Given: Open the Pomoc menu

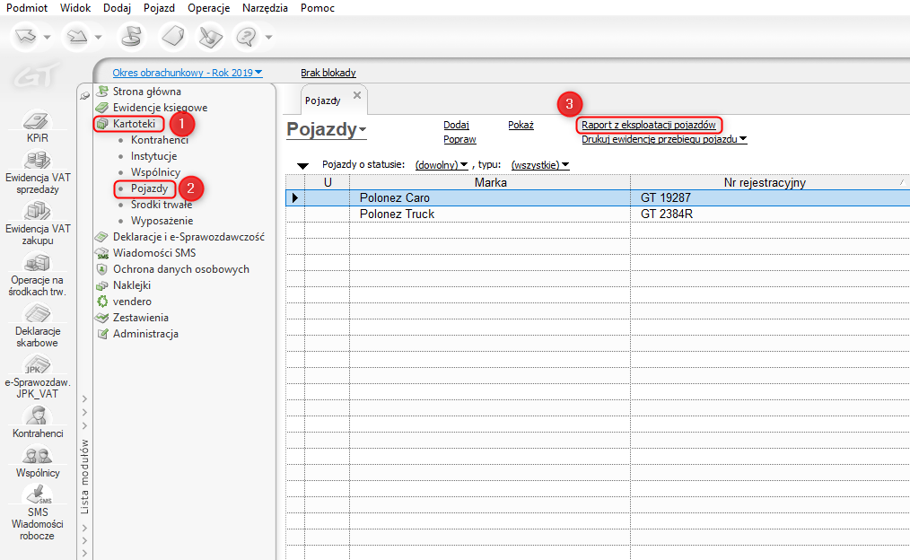Looking at the screenshot, I should pos(318,8).
